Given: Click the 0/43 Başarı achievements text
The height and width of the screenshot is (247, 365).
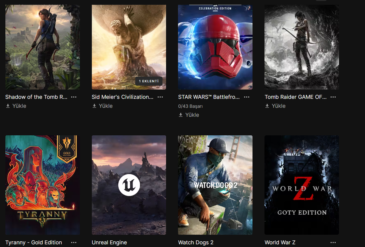Looking at the screenshot, I should [x=191, y=106].
